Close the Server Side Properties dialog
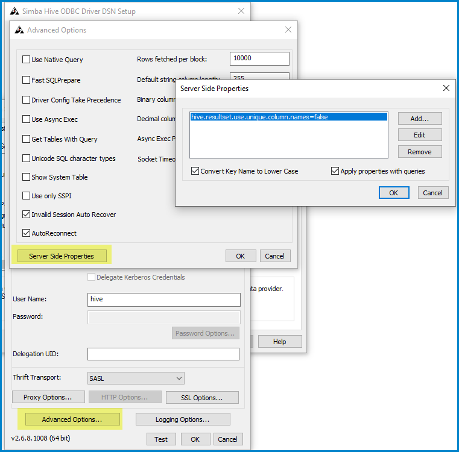 446,88
